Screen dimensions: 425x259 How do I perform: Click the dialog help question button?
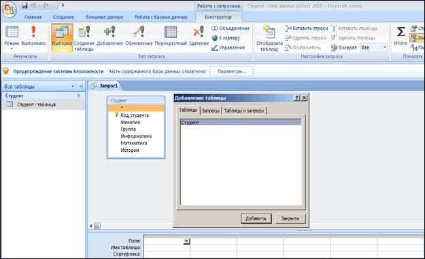pos(297,98)
